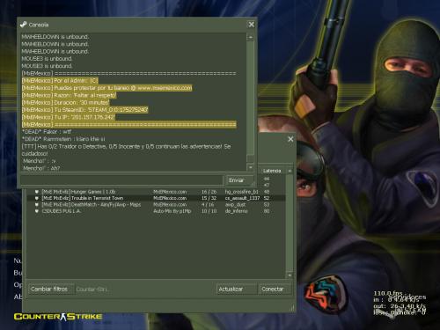Click the Enviar button in the console
440x330 pixels.
tap(239, 180)
